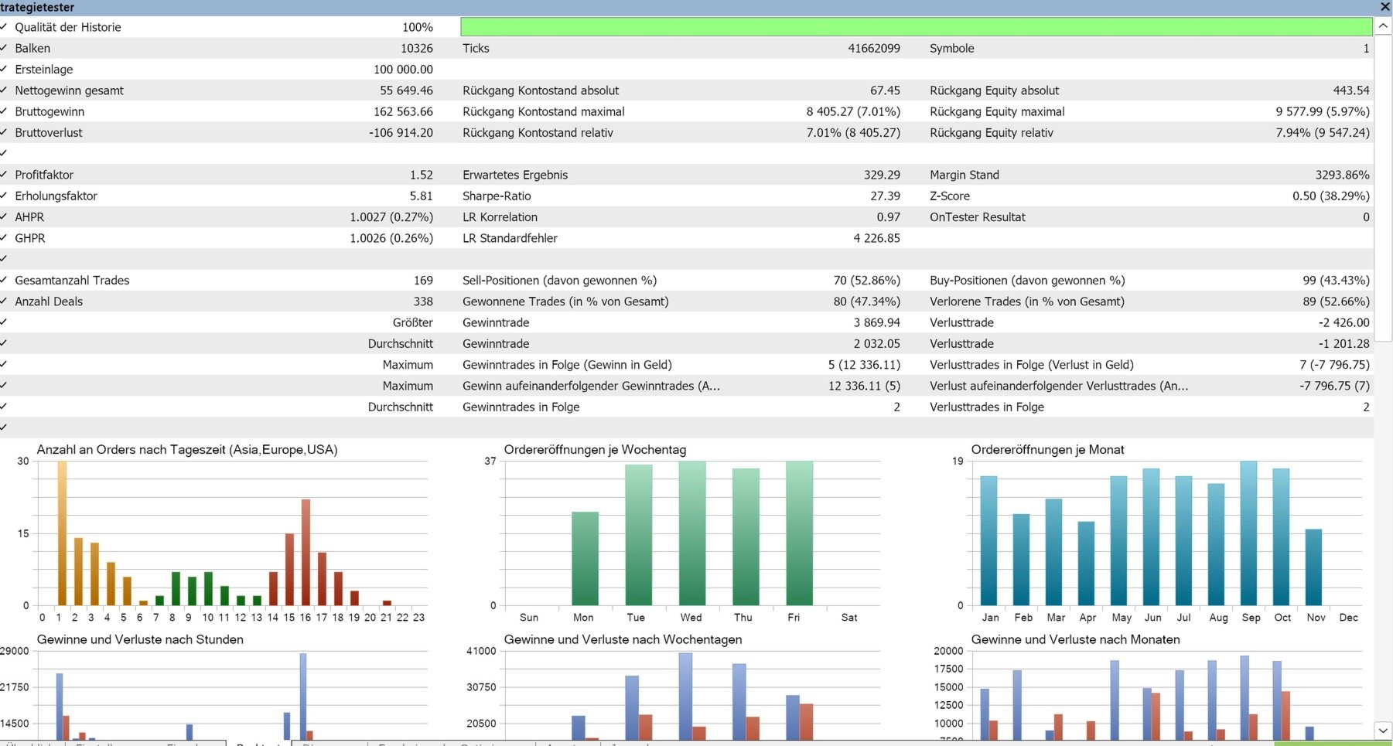Click the consecutive wins value '5 (12 336.11)'
The height and width of the screenshot is (746, 1393).
(864, 365)
